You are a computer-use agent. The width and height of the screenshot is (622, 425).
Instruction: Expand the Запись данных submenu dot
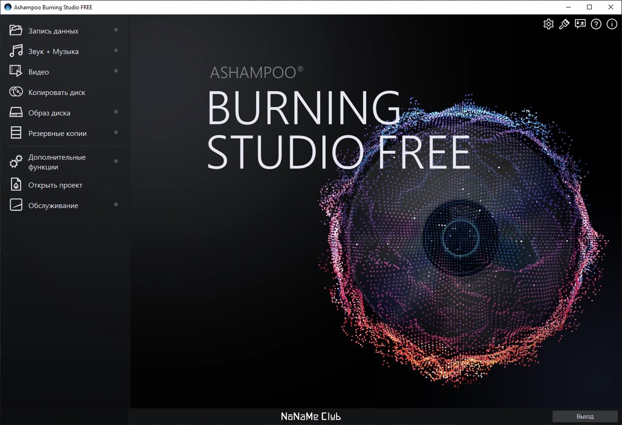(x=116, y=30)
